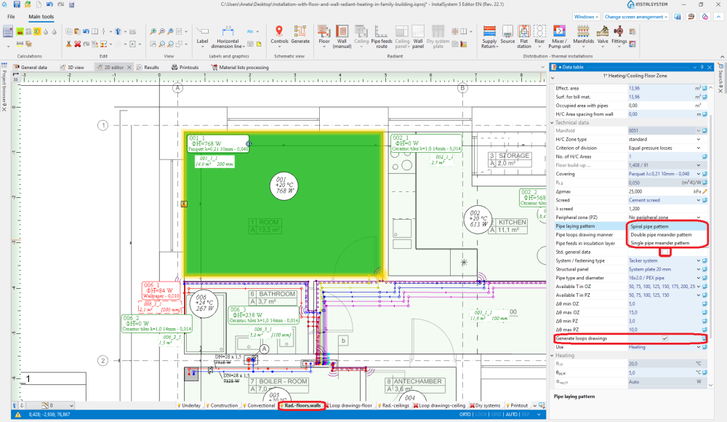Select the Label tool
Viewport: 727px width, 422px height.
202,35
